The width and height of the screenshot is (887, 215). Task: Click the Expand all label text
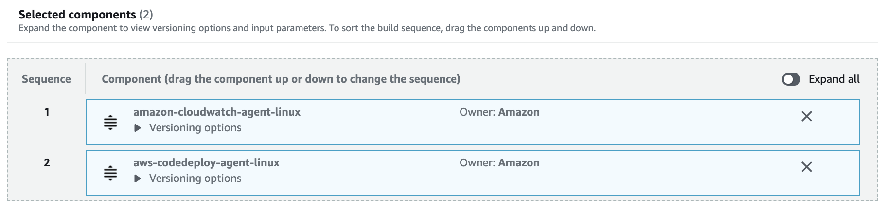coord(834,79)
